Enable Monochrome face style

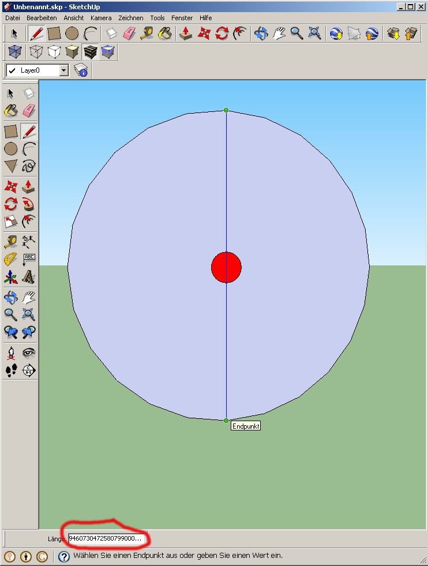107,53
